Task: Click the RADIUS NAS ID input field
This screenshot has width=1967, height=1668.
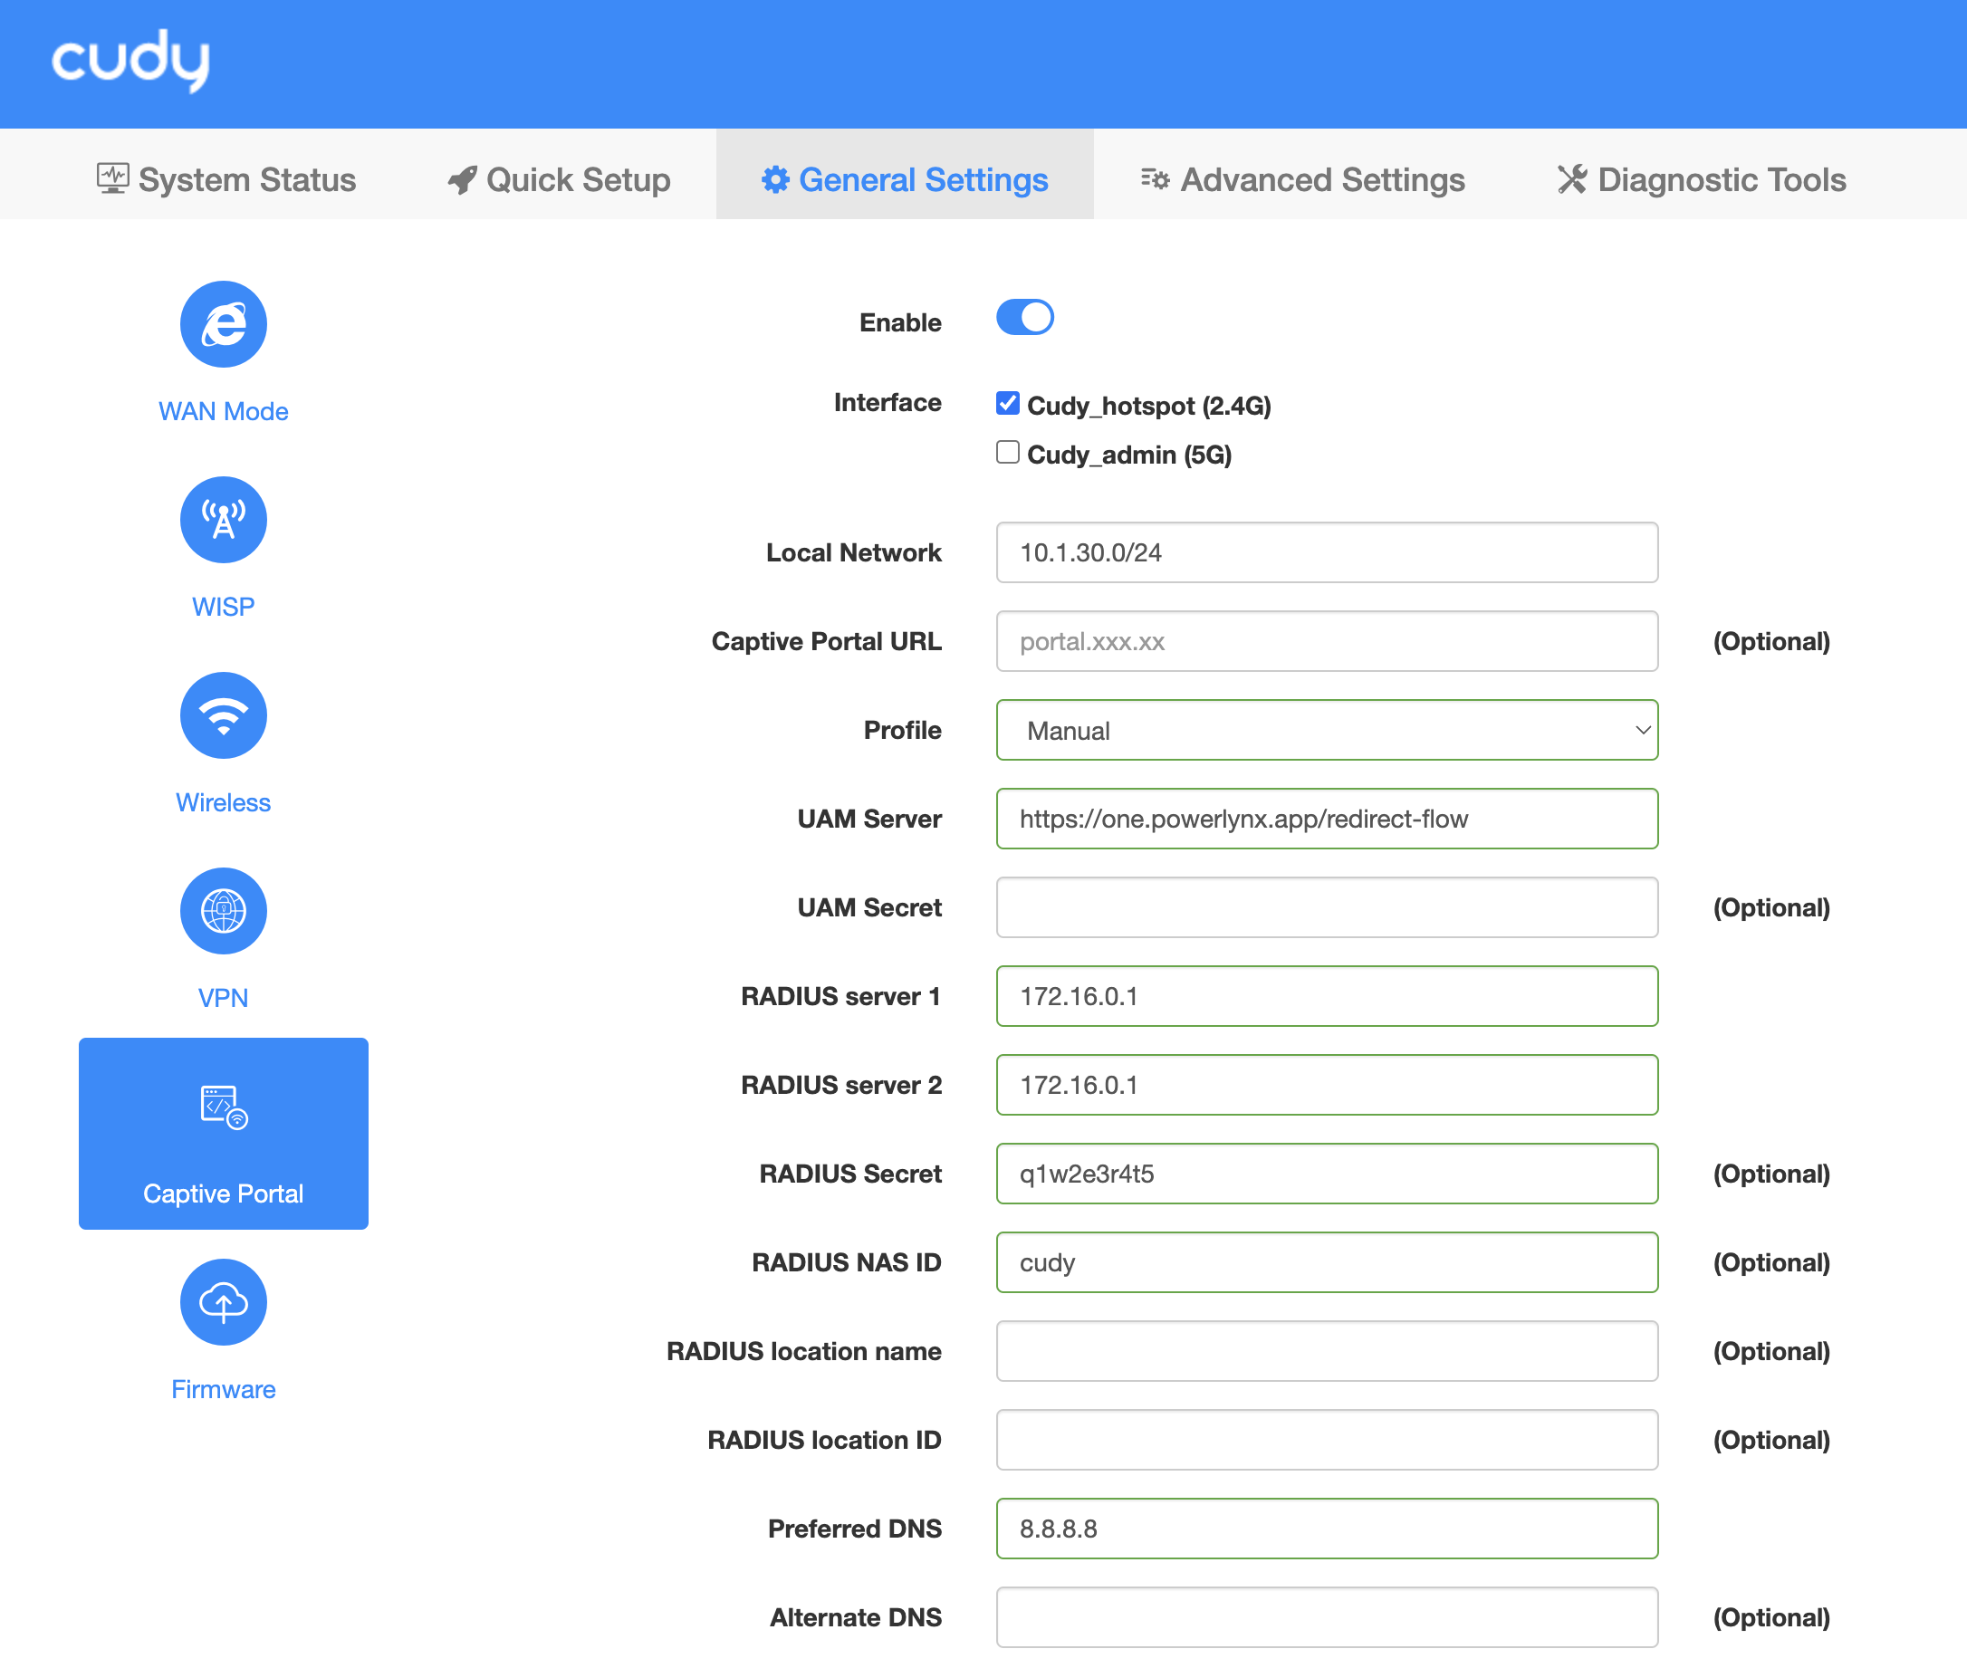Action: [x=1325, y=1262]
